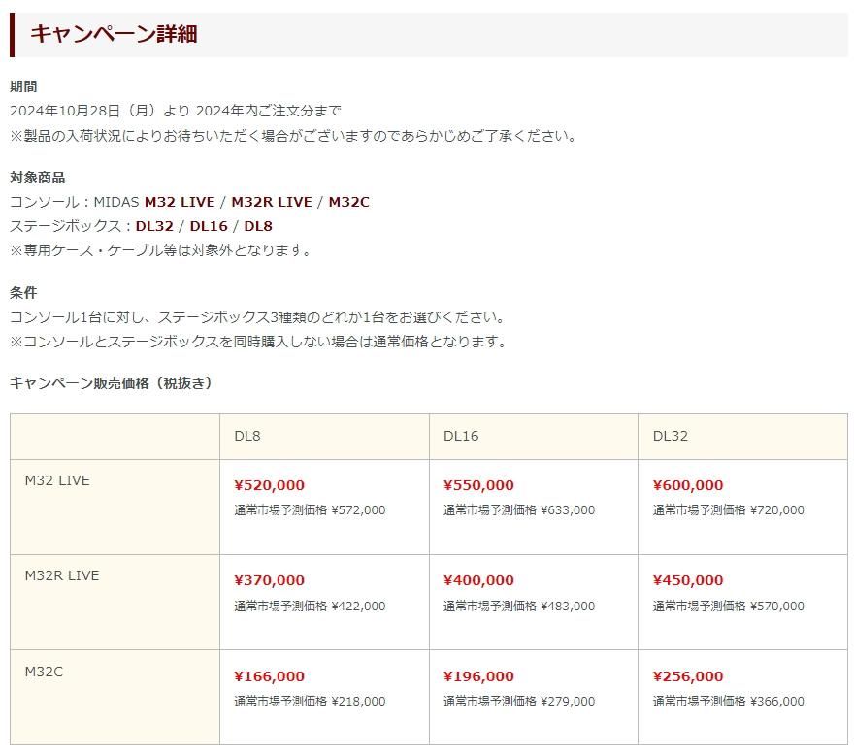Click the 条件 label
The image size is (854, 755).
pyautogui.click(x=23, y=293)
